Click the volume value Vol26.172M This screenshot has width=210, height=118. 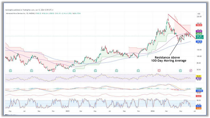coord(76,14)
